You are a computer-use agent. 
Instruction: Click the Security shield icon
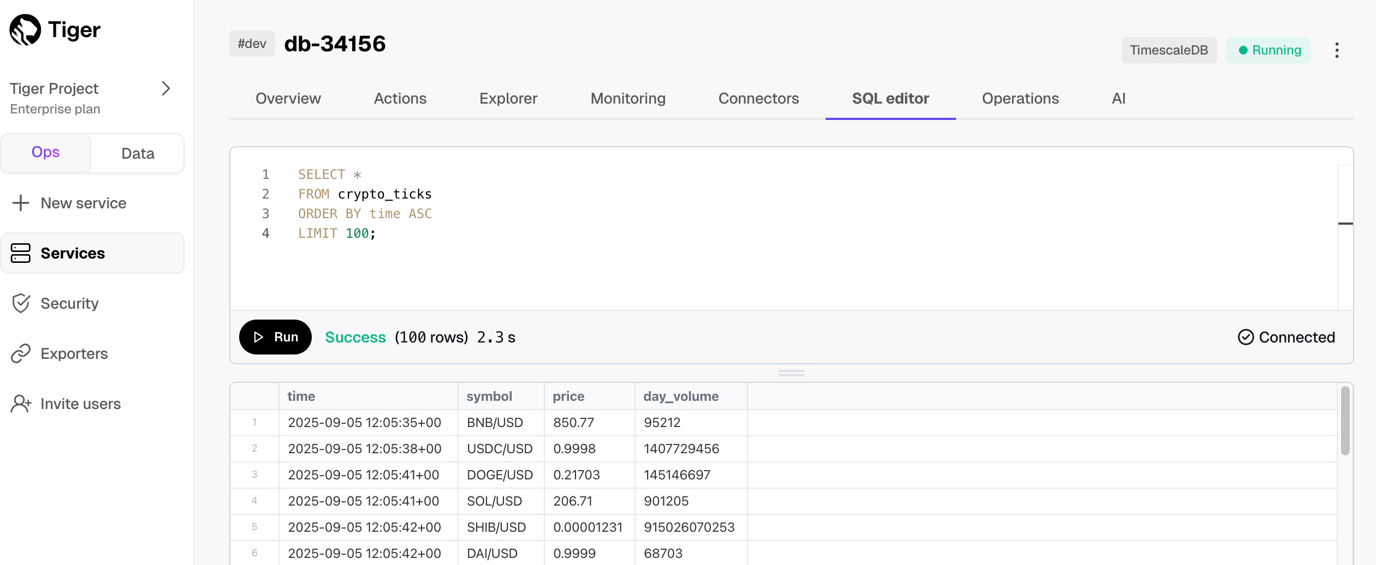[21, 303]
